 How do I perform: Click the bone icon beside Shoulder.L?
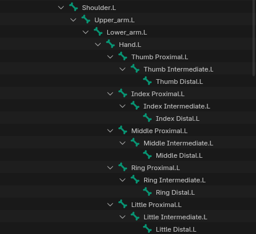[73, 7]
